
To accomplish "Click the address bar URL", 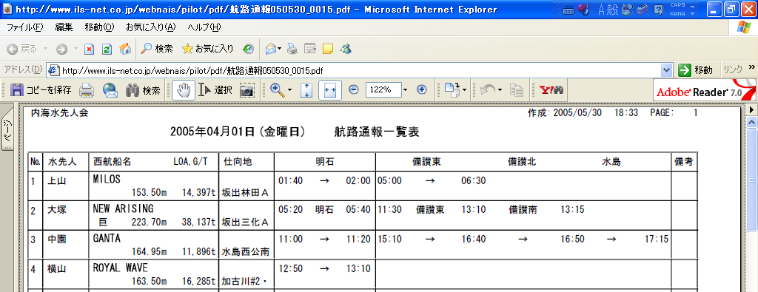I will (192, 70).
